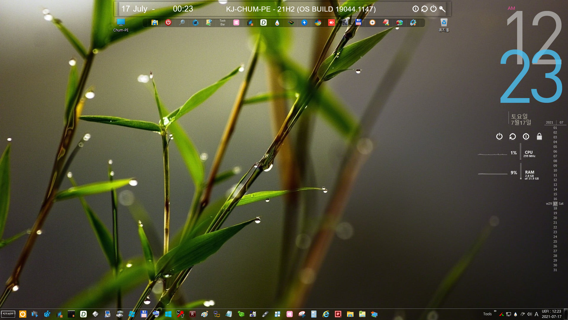Open File Explorer folder on the taskbar
The height and width of the screenshot is (320, 568).
350,314
